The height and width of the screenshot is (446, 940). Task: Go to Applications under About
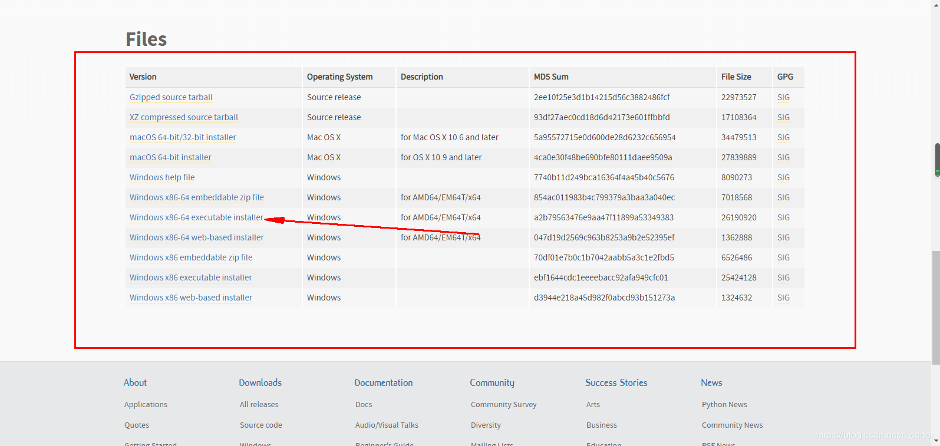coord(146,404)
